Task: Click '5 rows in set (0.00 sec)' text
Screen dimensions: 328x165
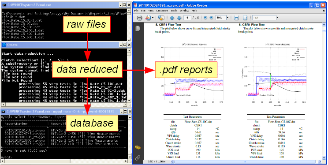Action: pyautogui.click(x=24, y=150)
